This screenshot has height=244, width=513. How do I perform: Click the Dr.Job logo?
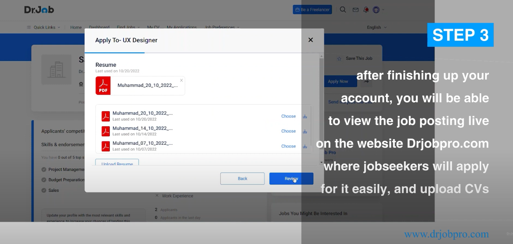39,10
